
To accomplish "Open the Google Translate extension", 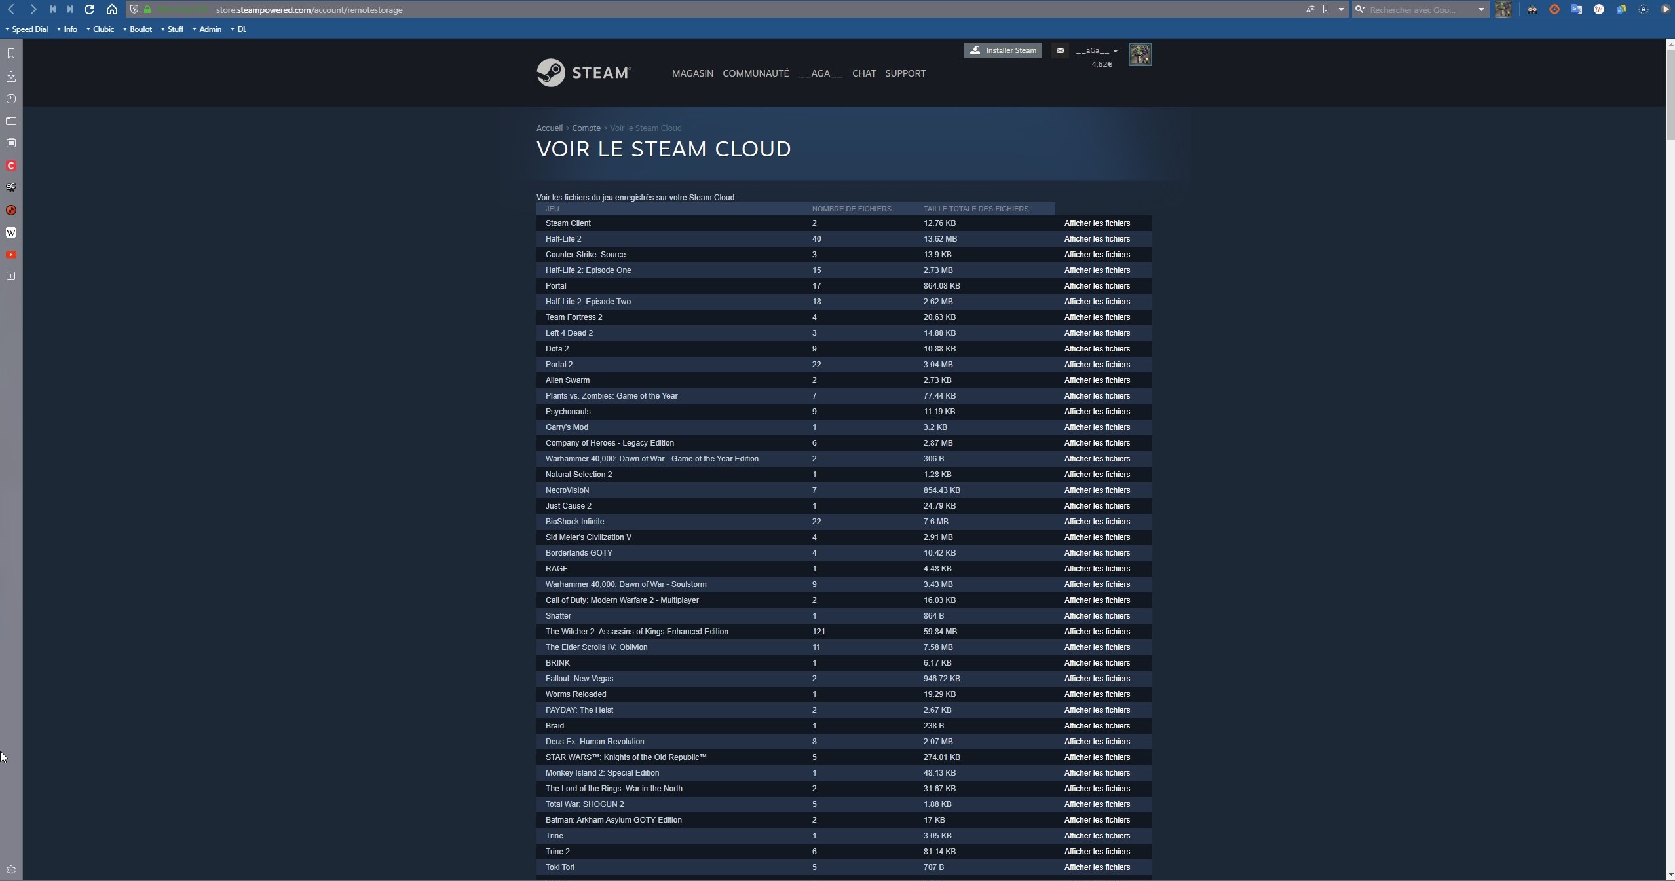I will tap(1577, 9).
